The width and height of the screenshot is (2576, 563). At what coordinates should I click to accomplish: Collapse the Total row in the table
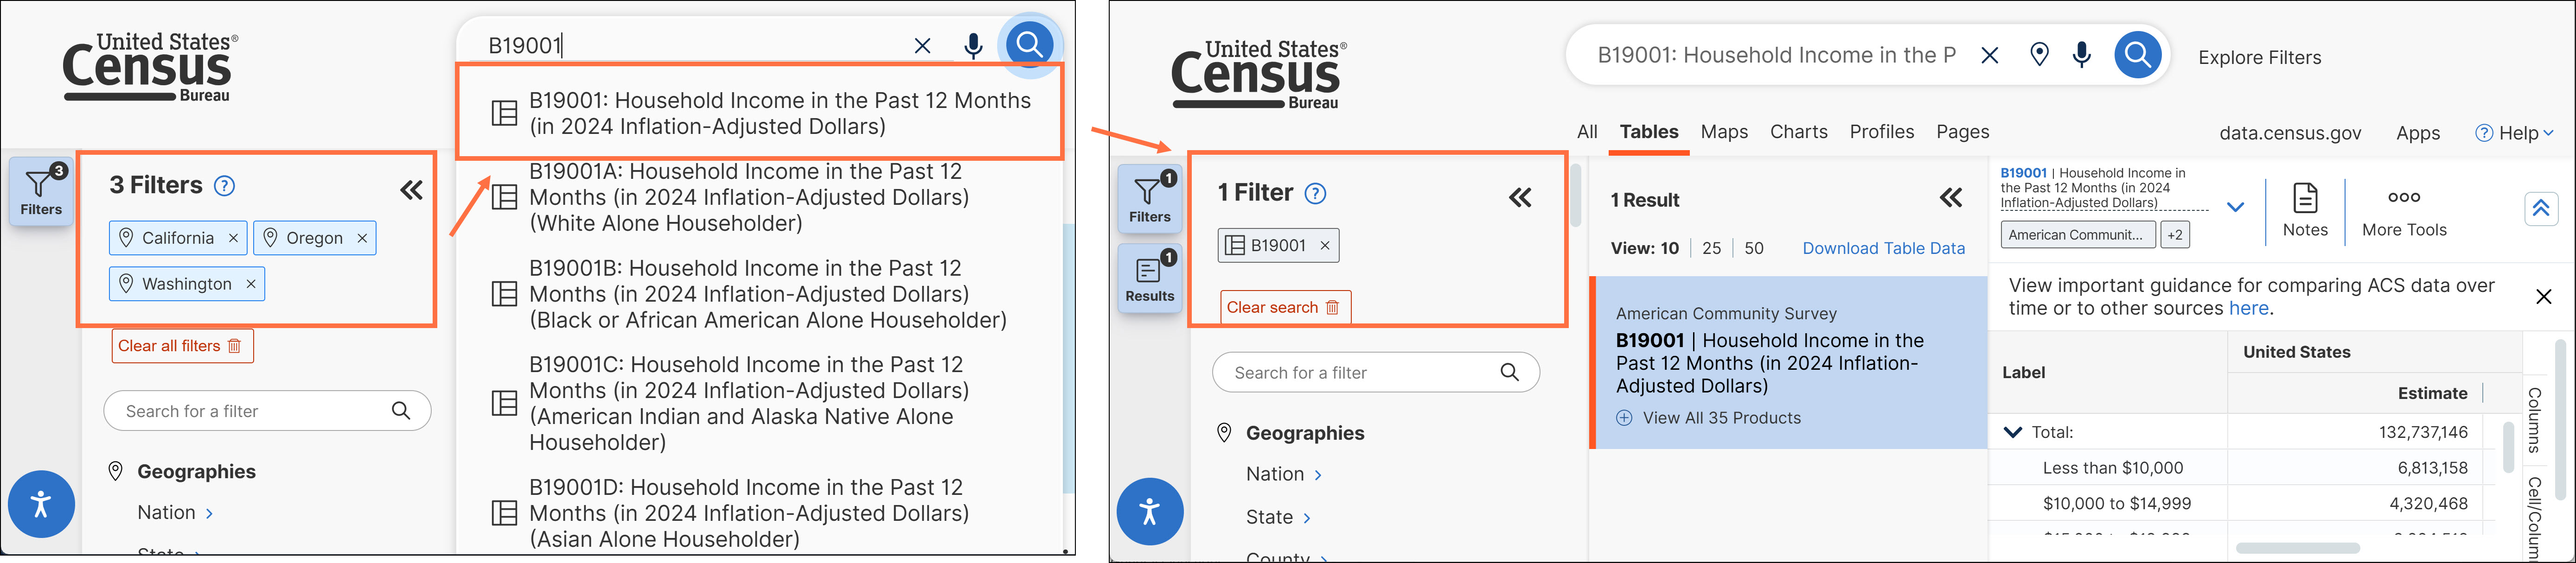click(x=2013, y=433)
